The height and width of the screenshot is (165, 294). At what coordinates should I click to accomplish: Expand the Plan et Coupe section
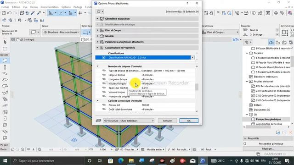[97, 30]
